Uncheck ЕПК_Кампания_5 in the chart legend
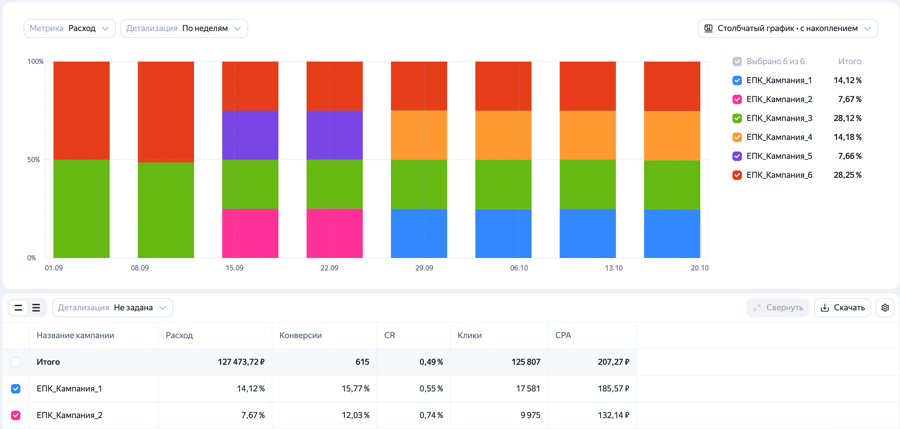 coord(737,156)
